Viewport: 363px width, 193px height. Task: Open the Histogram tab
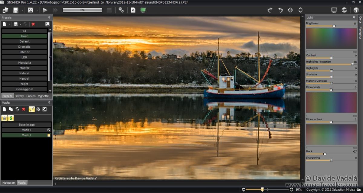9,182
